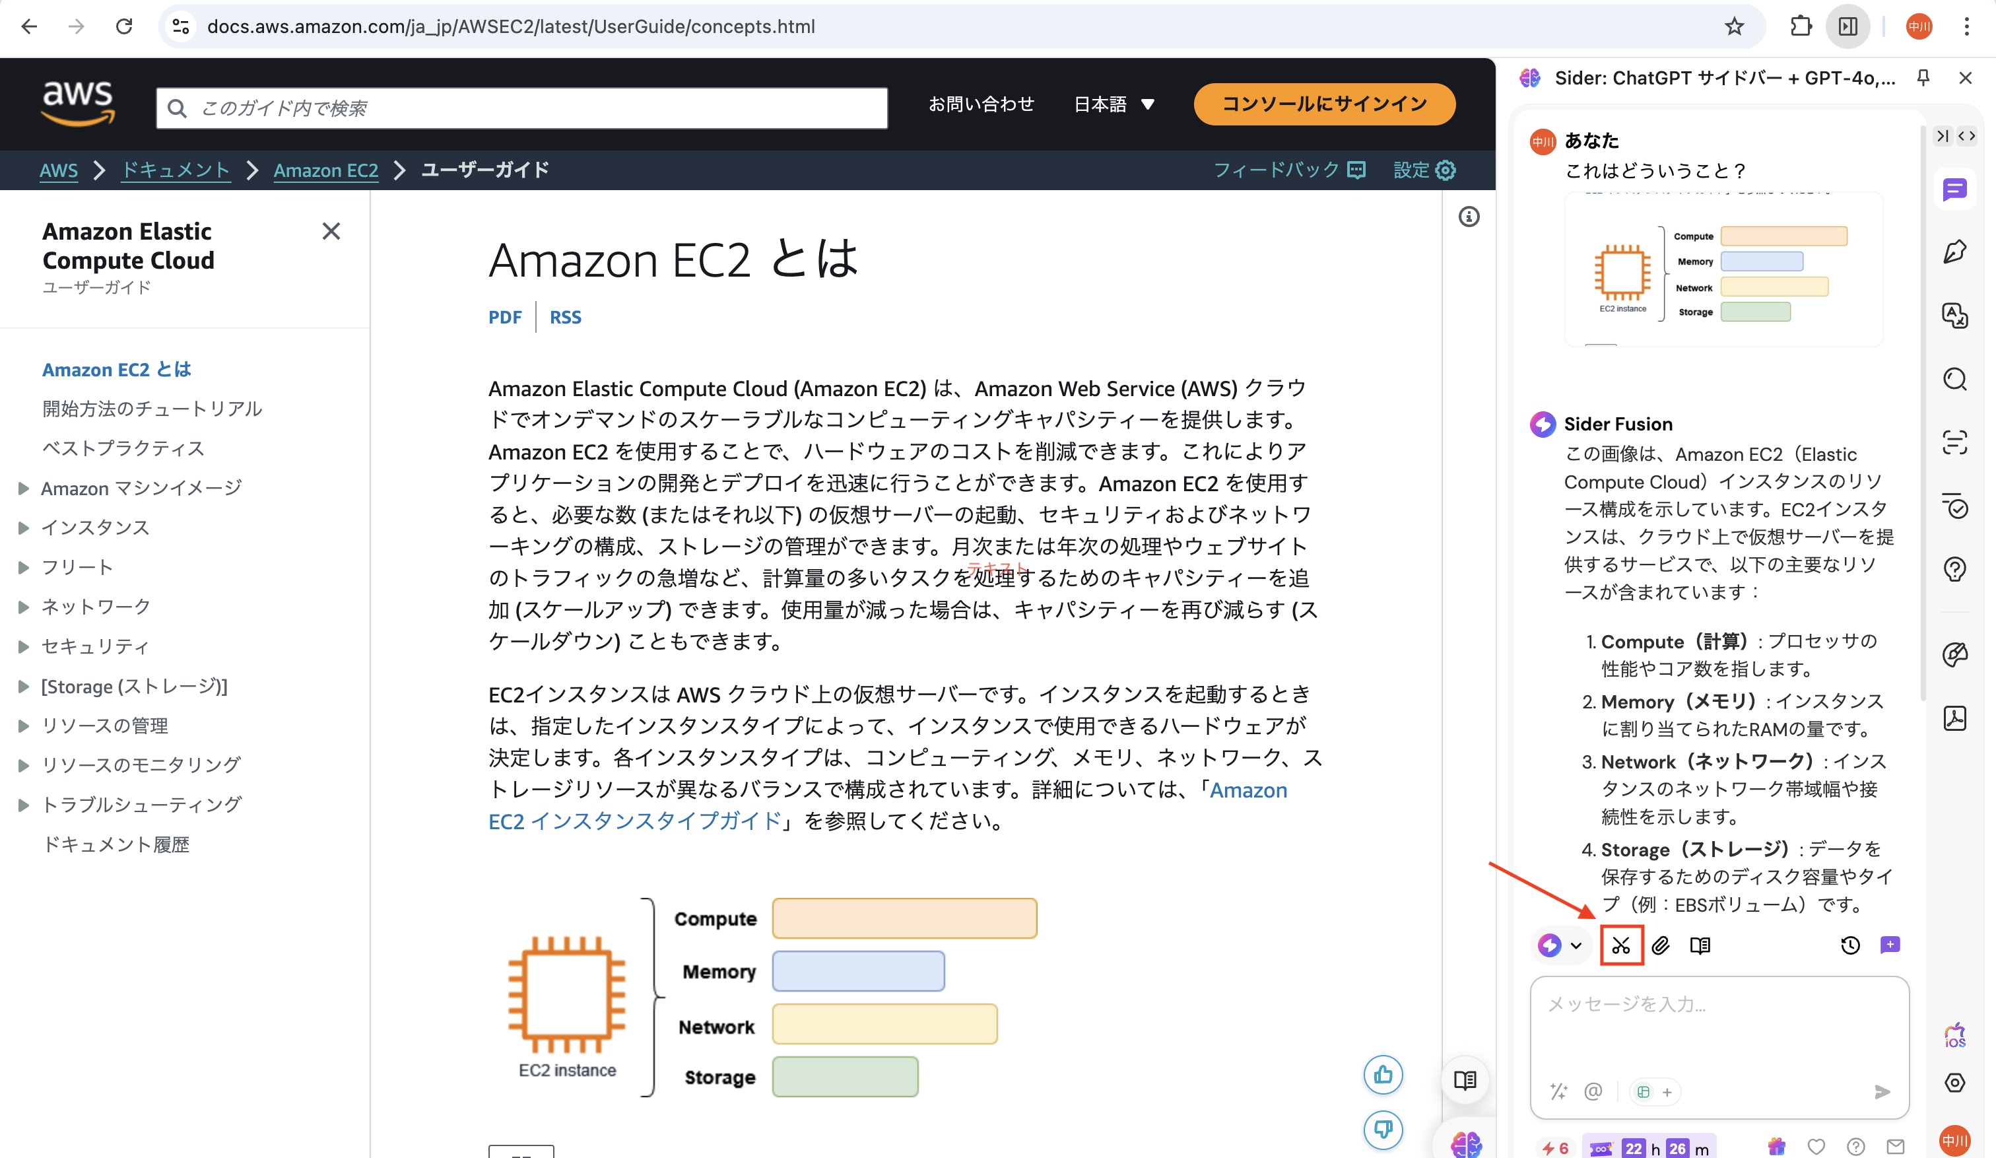The image size is (1996, 1158).
Task: Click the ドキュメント breadcrumb link
Action: 176,170
